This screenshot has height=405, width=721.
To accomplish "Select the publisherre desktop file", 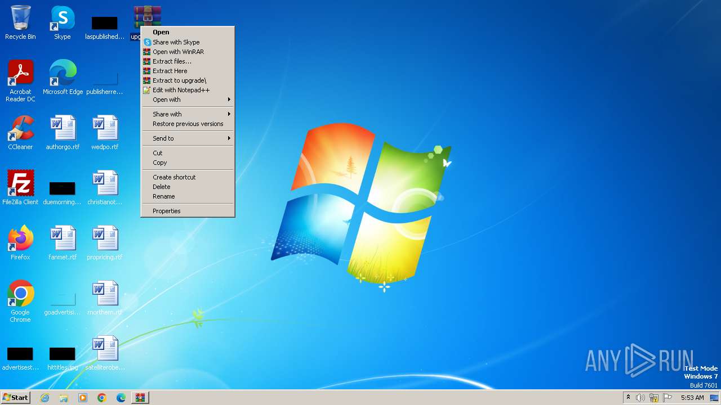I will pyautogui.click(x=105, y=82).
